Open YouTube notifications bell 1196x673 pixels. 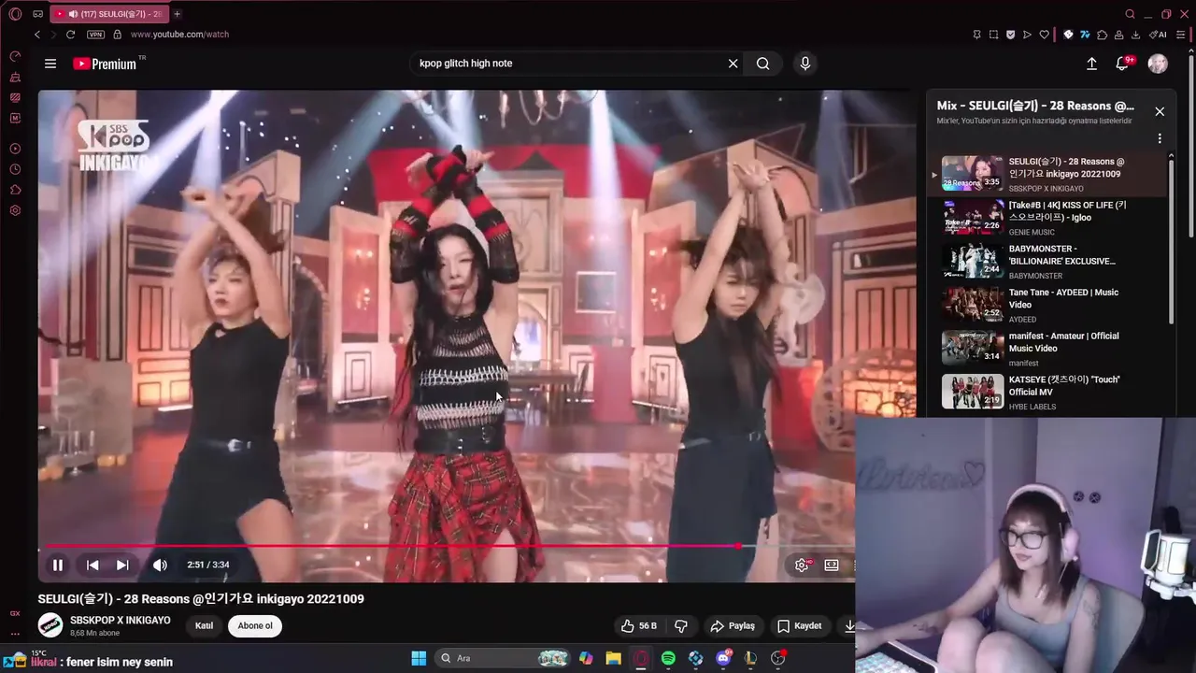pyautogui.click(x=1122, y=64)
